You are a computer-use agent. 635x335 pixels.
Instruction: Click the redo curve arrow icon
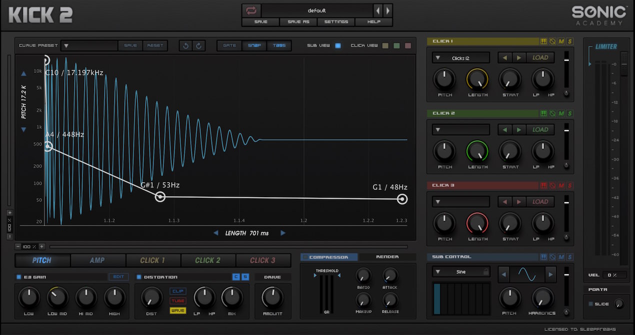point(198,45)
